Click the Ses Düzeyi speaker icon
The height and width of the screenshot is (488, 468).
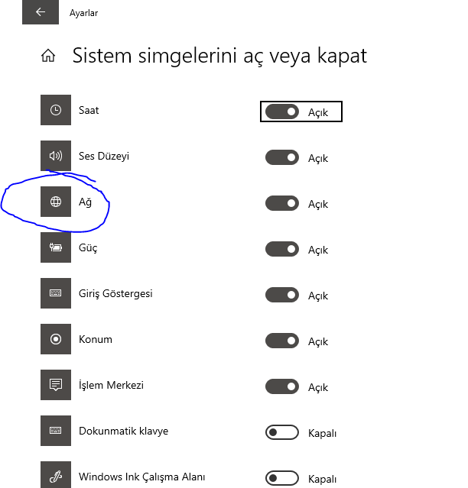[x=55, y=157]
